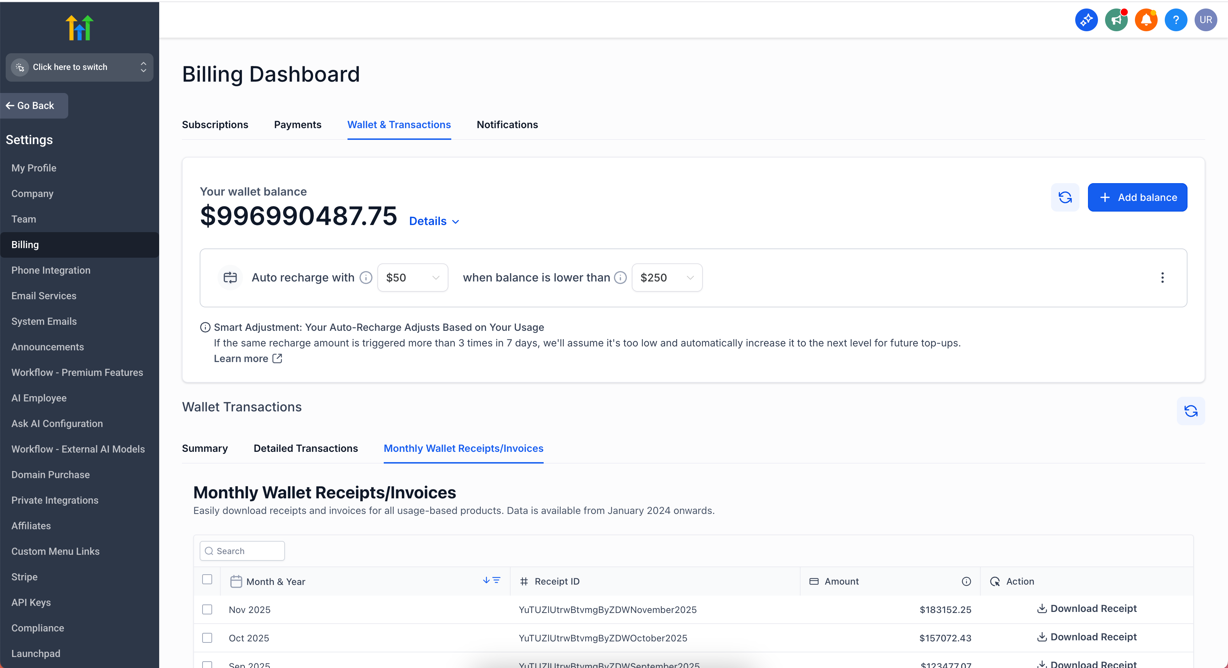Open the notifications bell icon
Screen dimensions: 1228x668
[x=1146, y=20]
